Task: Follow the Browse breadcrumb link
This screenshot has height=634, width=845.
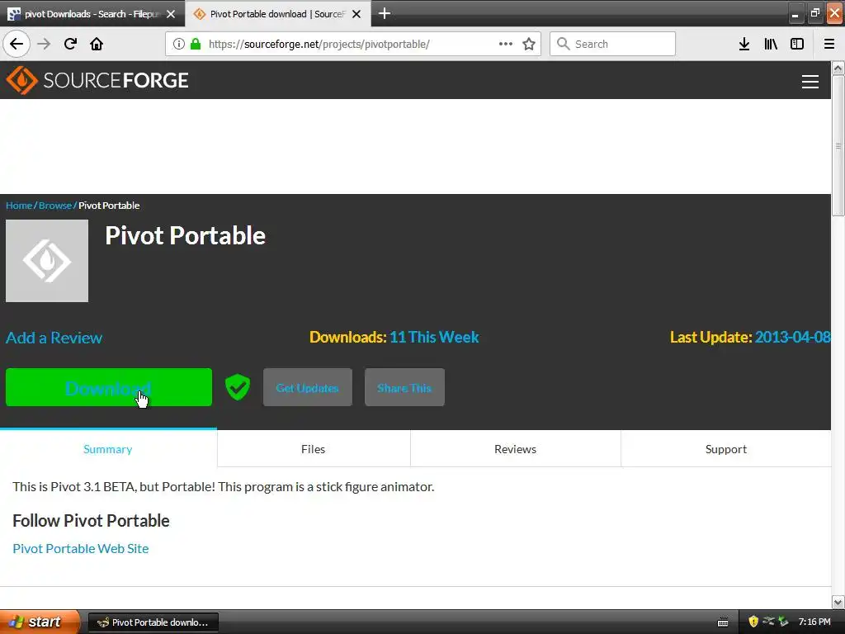Action: tap(55, 206)
